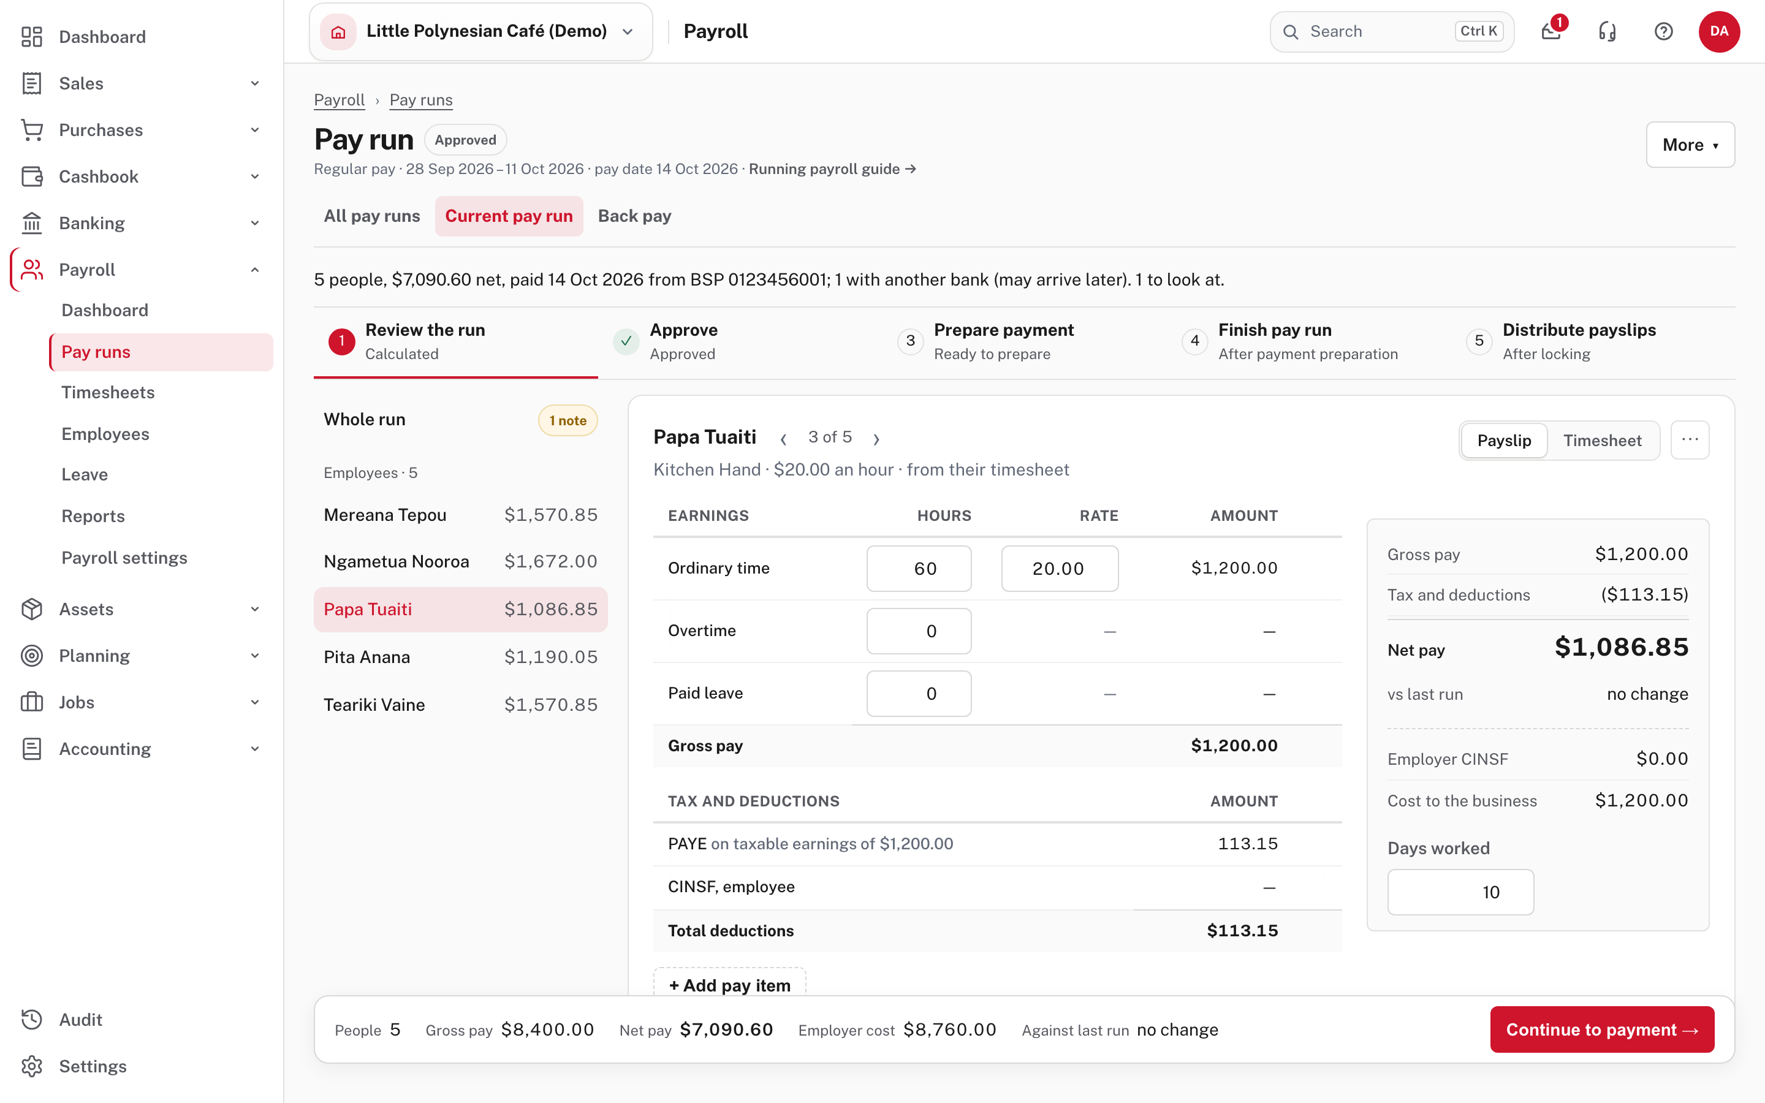Click the Dashboard grid icon in sidebar
Screen dimensions: 1765x1103
[x=31, y=37]
